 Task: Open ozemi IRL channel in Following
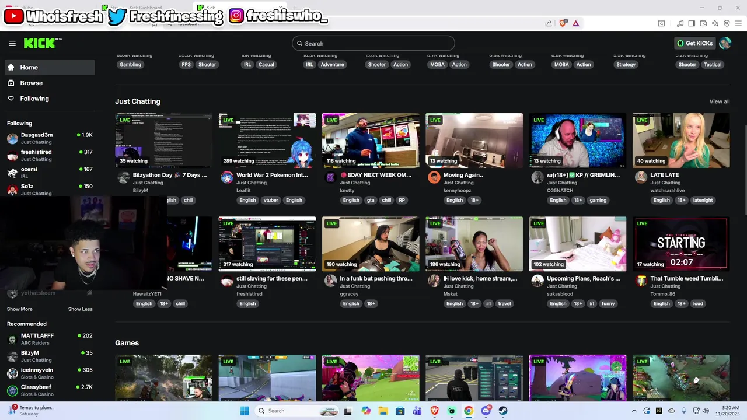click(50, 172)
